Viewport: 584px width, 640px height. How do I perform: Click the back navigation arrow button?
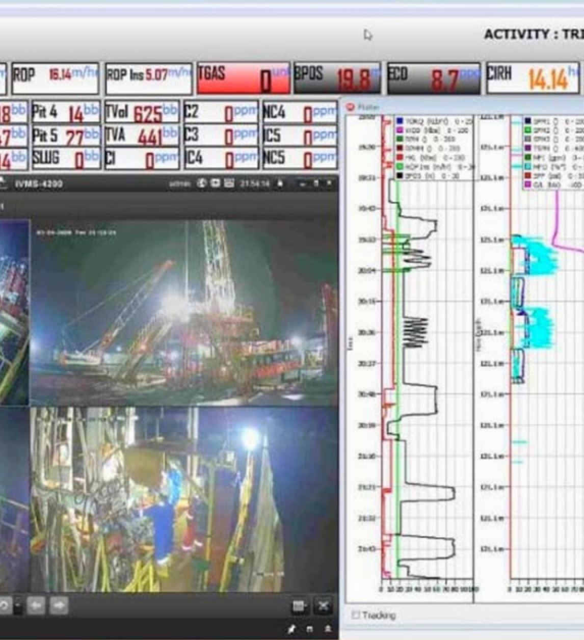click(x=35, y=605)
